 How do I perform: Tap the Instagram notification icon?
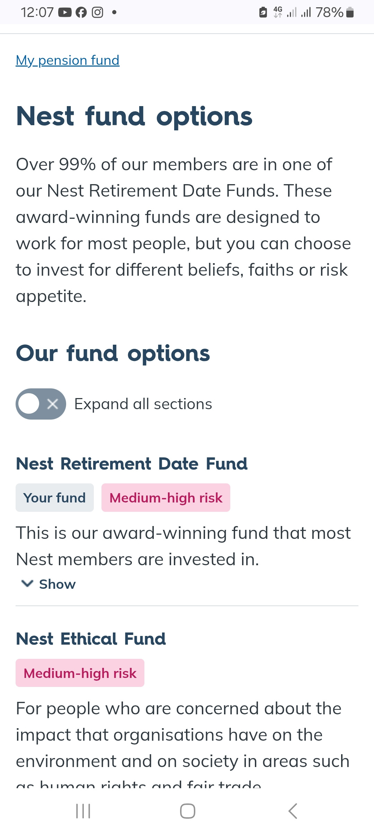click(97, 12)
